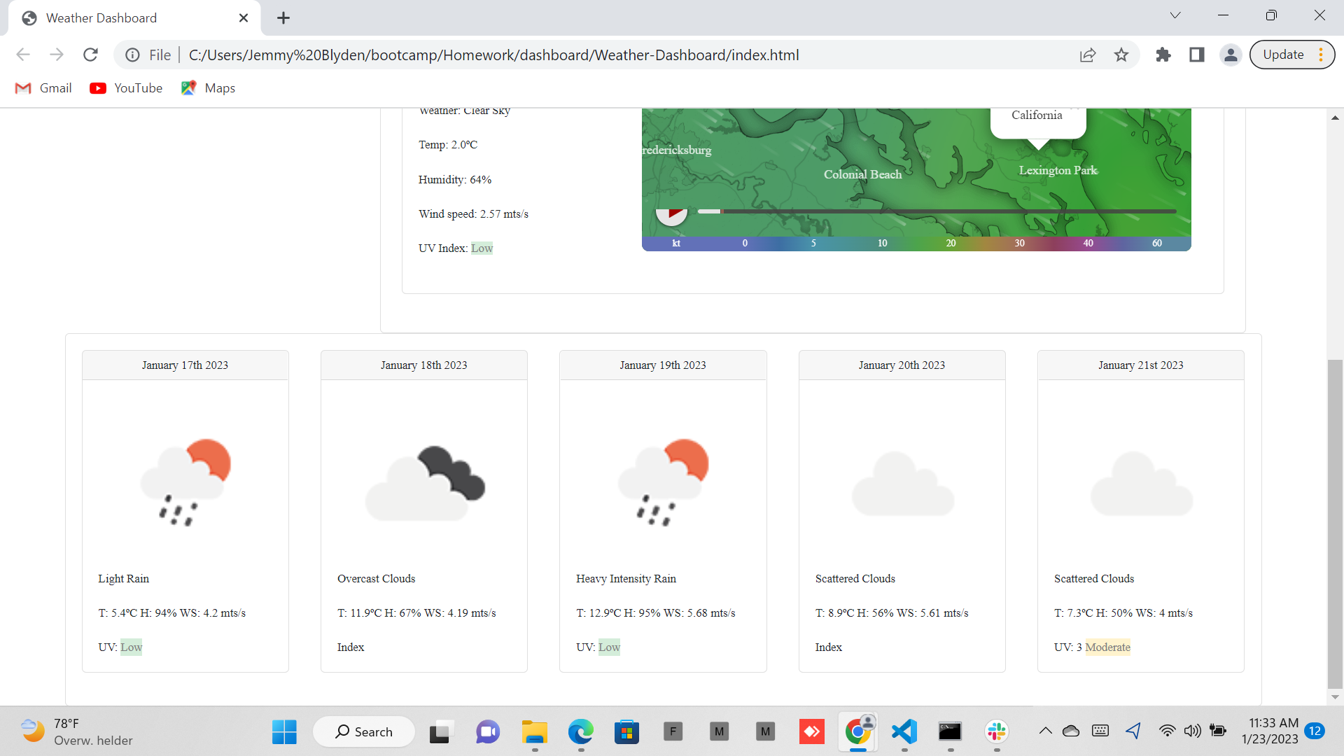
Task: Click the Update button
Action: (1285, 54)
